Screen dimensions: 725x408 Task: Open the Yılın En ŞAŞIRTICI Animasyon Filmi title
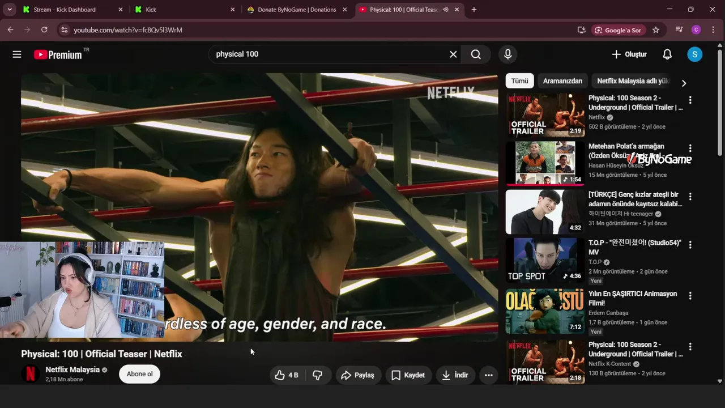633,299
